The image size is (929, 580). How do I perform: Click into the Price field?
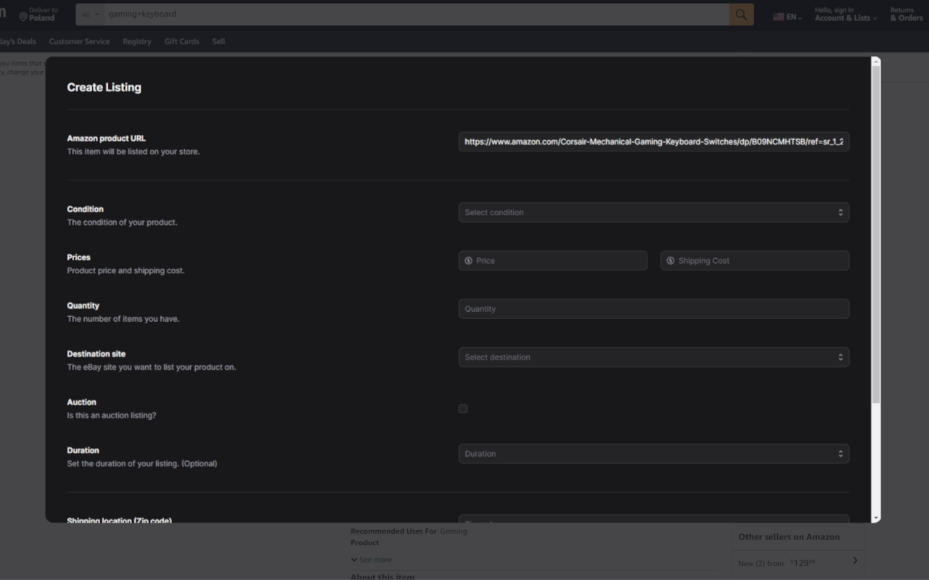553,261
